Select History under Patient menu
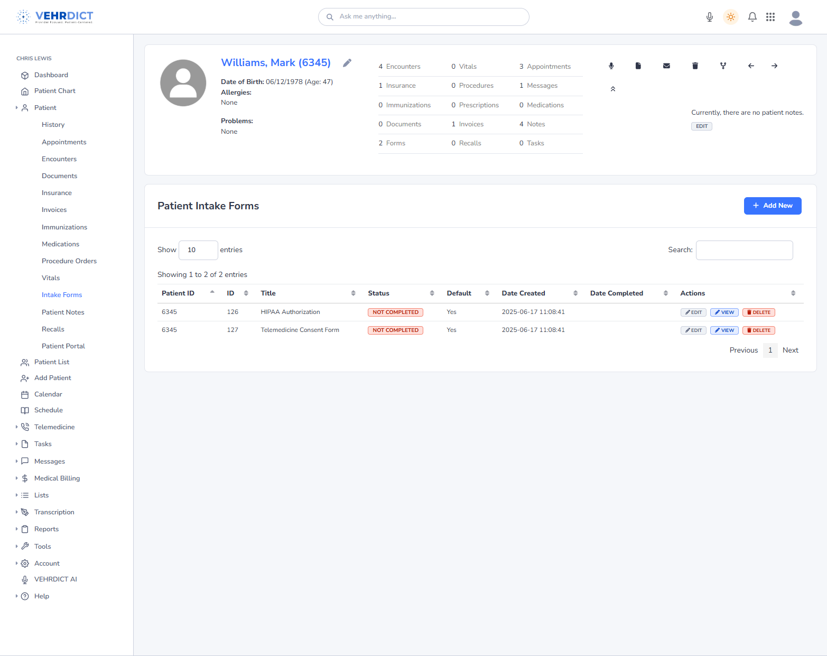The width and height of the screenshot is (827, 656). click(53, 125)
